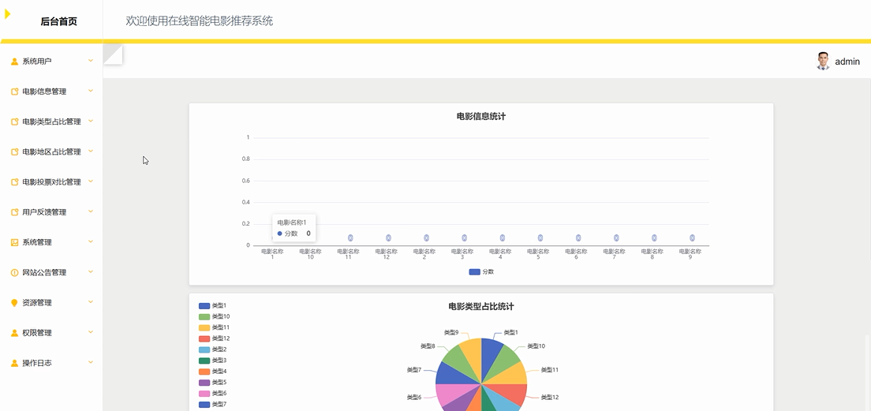Click pie slice label 类型9
Screen dimensions: 871x411
tap(451, 333)
